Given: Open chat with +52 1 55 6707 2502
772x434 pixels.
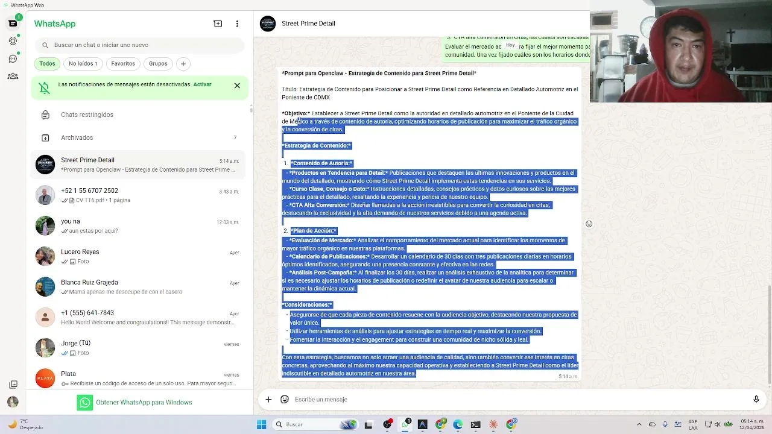Looking at the screenshot, I should tap(139, 195).
